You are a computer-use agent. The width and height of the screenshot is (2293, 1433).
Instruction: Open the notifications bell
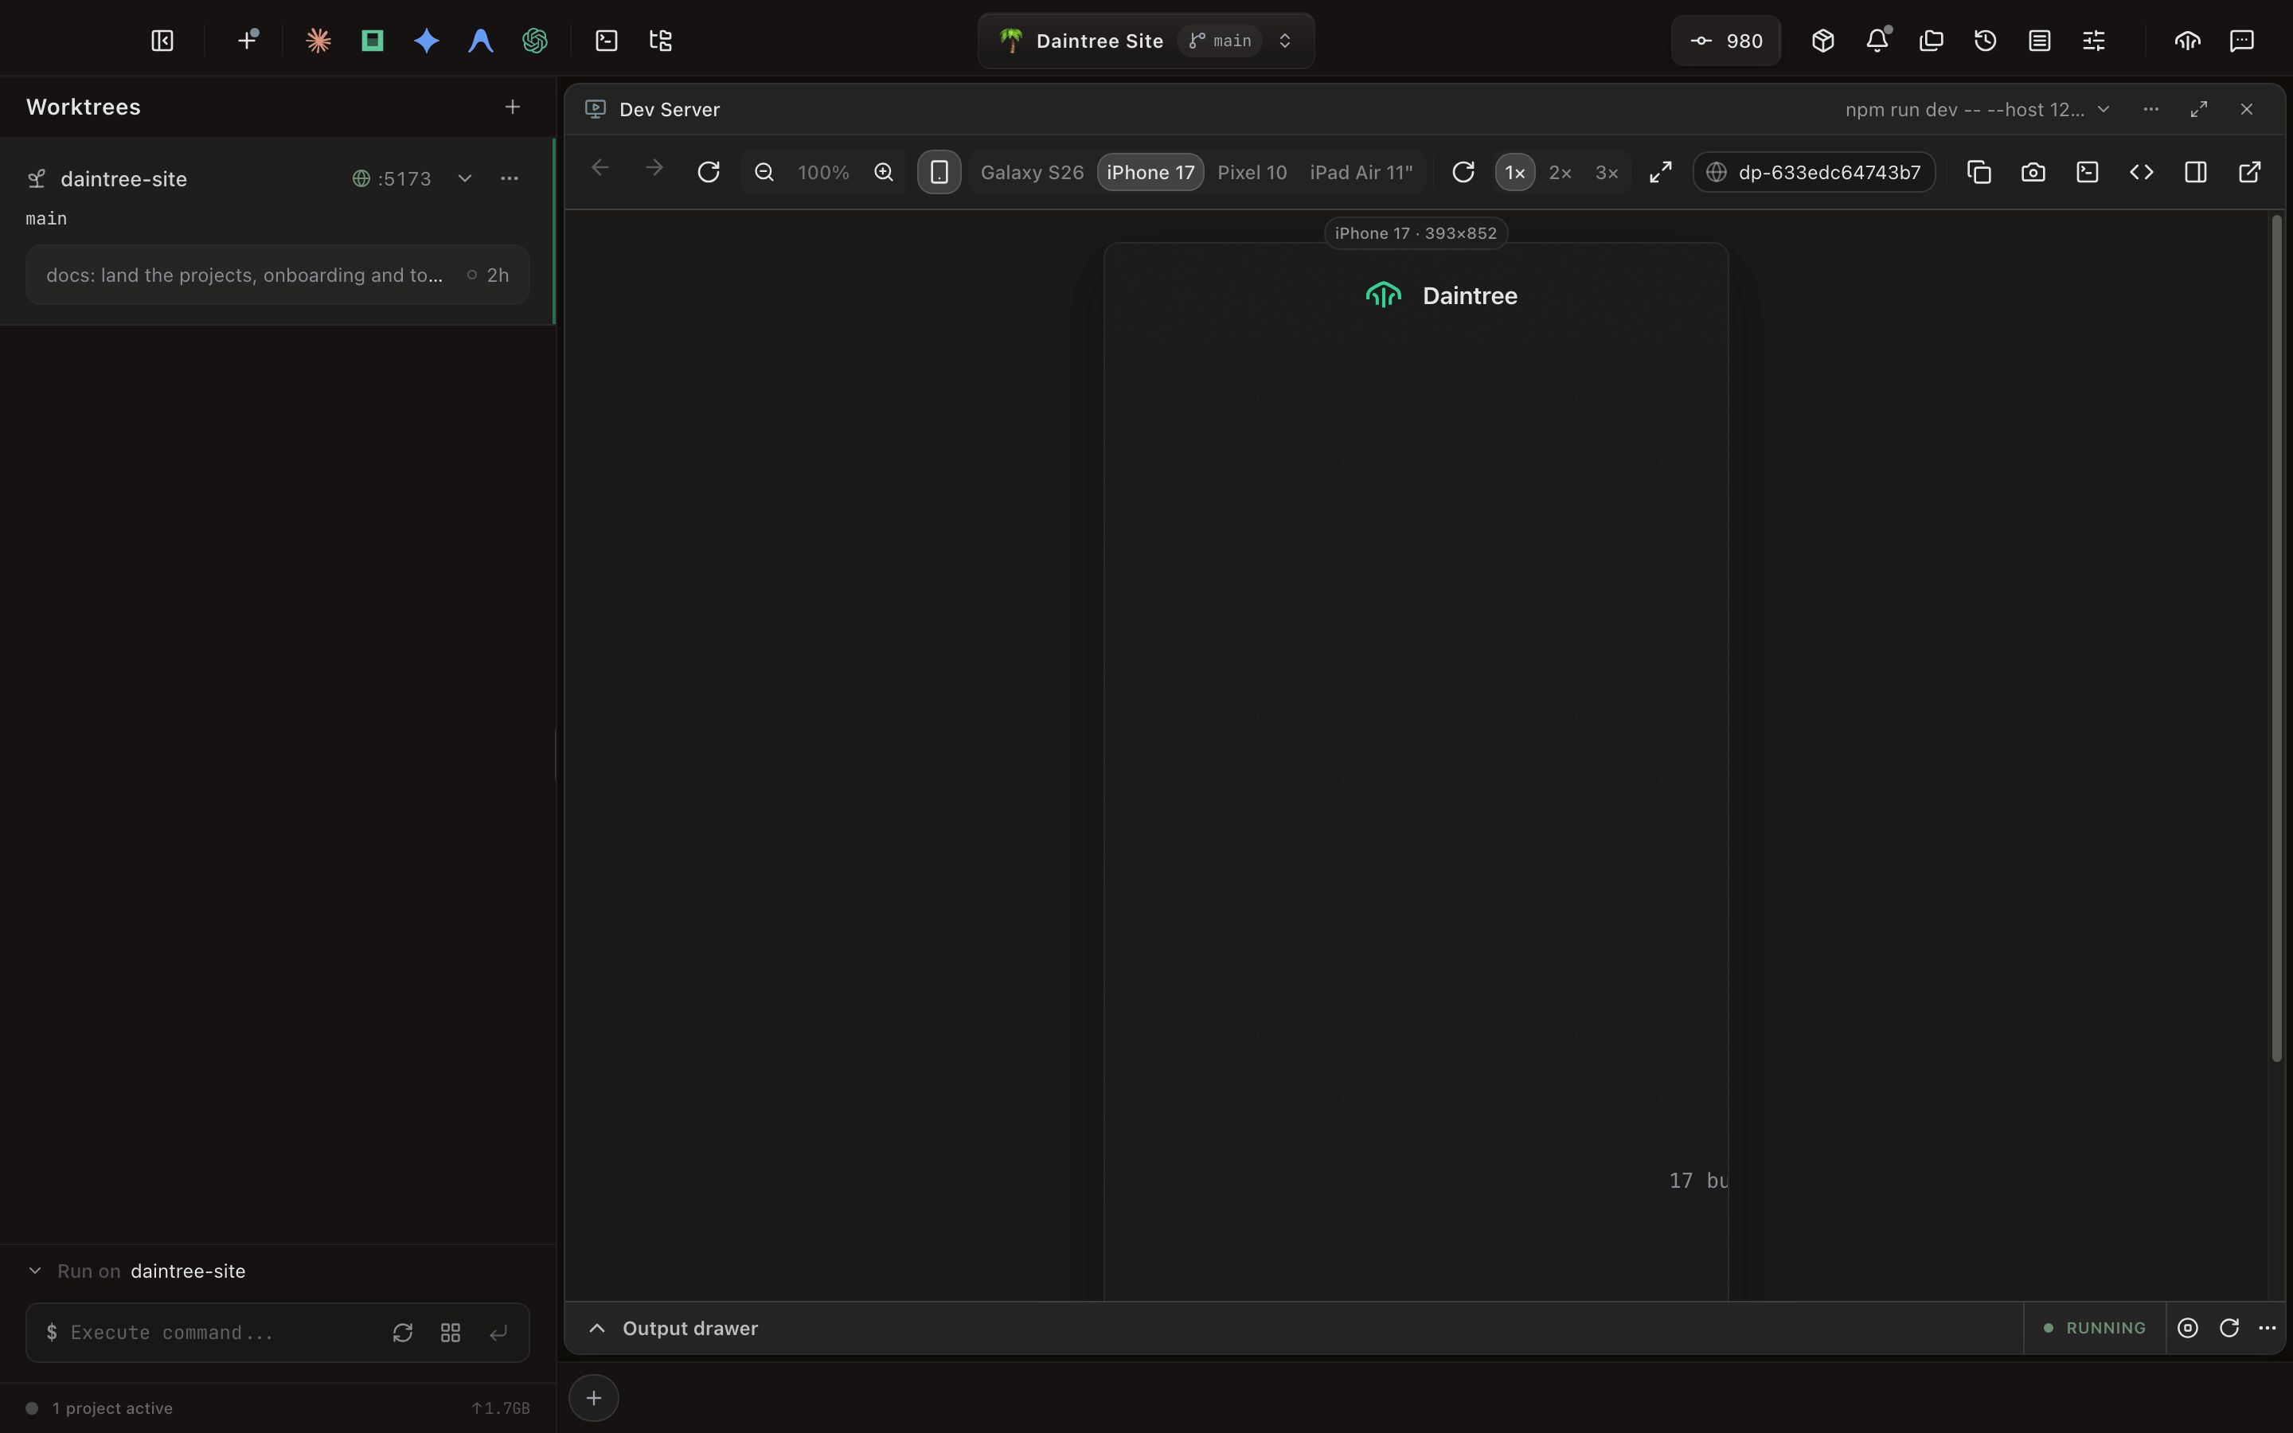tap(1877, 41)
